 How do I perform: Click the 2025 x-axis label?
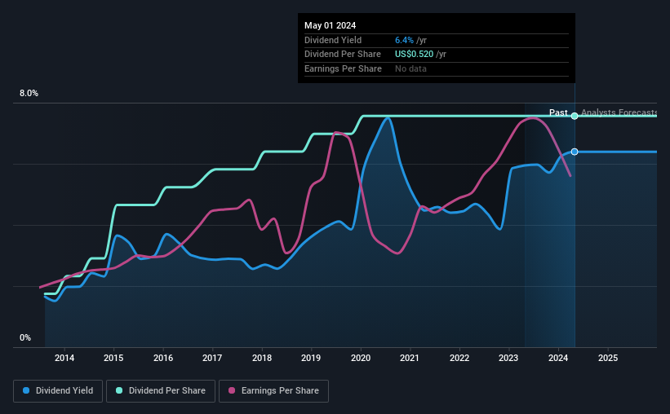608,358
